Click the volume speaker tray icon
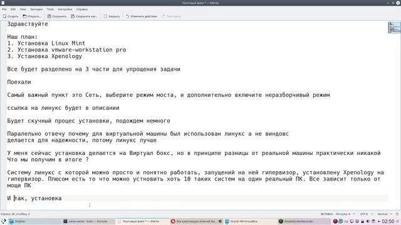The image size is (401, 225). tap(368, 221)
